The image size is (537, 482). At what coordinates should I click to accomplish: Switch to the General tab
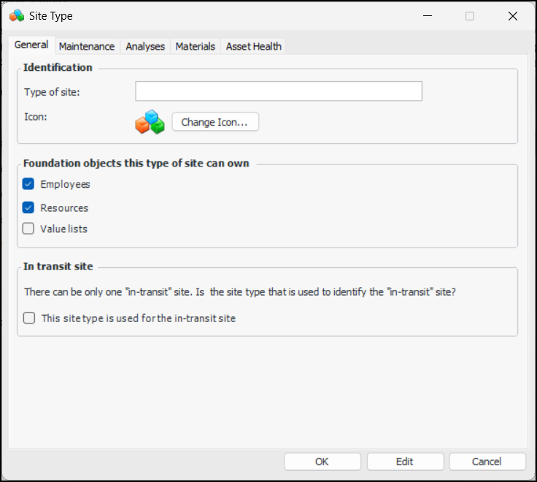point(31,45)
